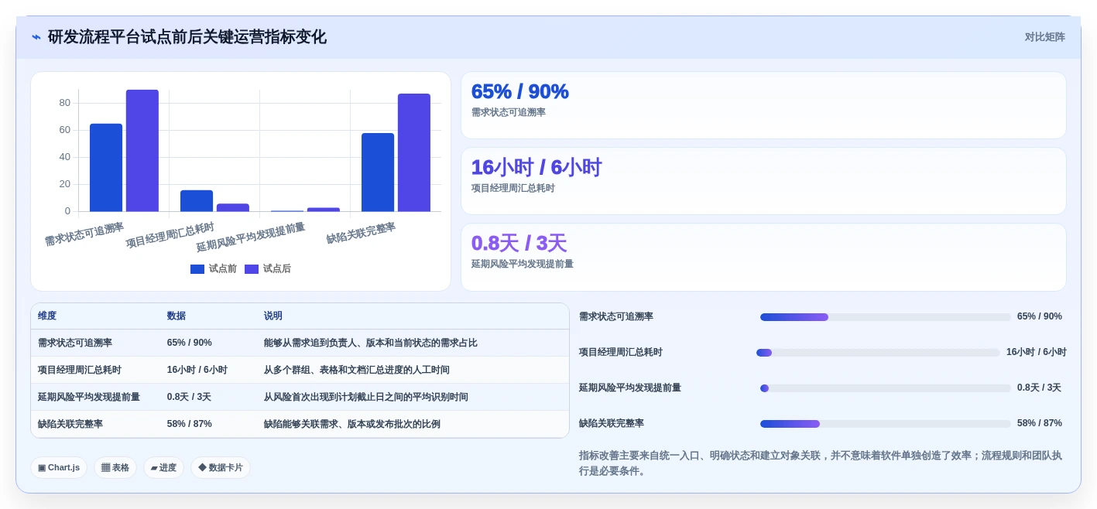Viewport: 1097px width, 509px height.
Task: Click the 项目经理周汇总耗时 progress bar
Action: point(879,353)
